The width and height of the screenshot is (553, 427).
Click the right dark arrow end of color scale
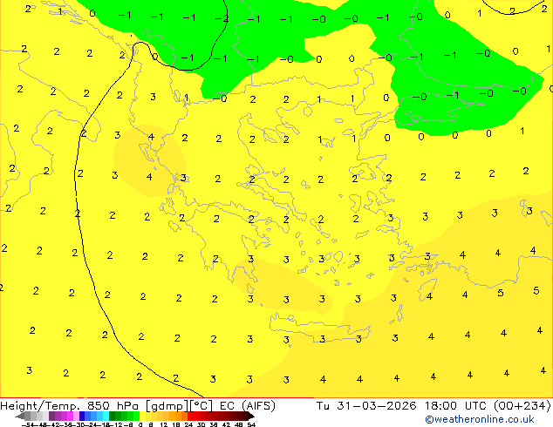251,417
